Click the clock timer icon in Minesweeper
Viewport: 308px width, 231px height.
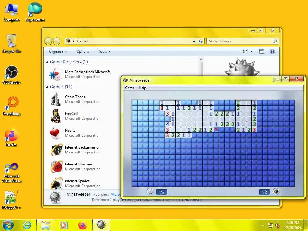pos(150,191)
